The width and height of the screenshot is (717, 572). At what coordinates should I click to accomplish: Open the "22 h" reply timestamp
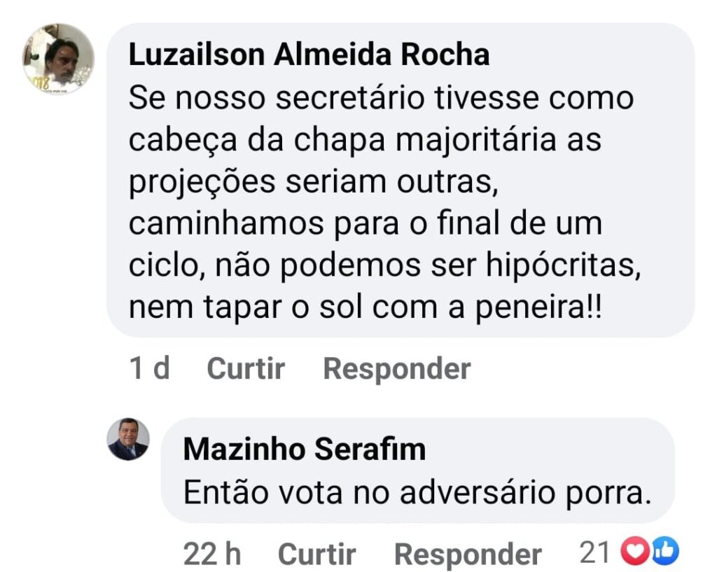[212, 554]
